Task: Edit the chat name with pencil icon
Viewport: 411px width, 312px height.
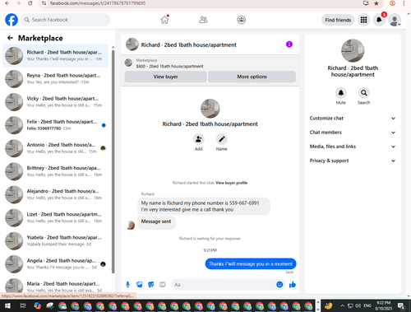Action: [221, 139]
